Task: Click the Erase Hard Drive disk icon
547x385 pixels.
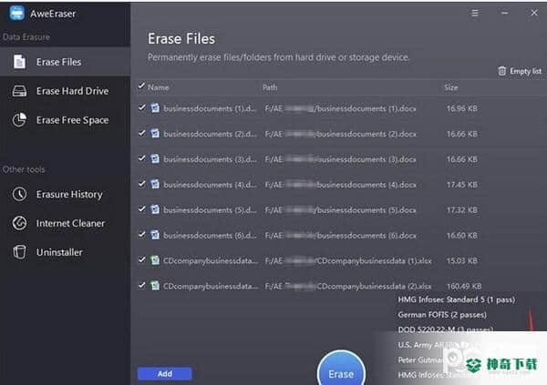Action: coord(19,91)
